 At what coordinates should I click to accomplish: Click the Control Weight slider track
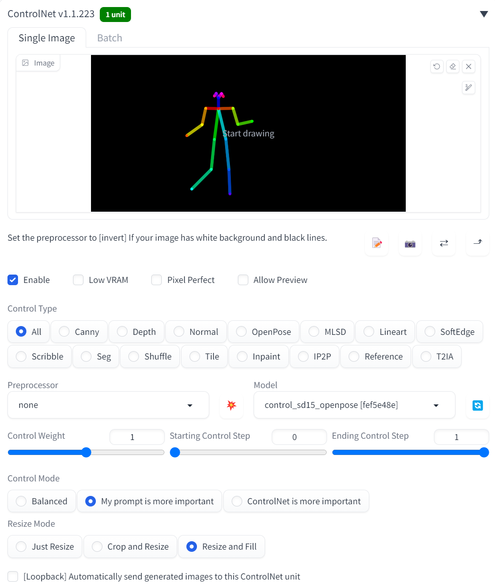pyautogui.click(x=86, y=452)
